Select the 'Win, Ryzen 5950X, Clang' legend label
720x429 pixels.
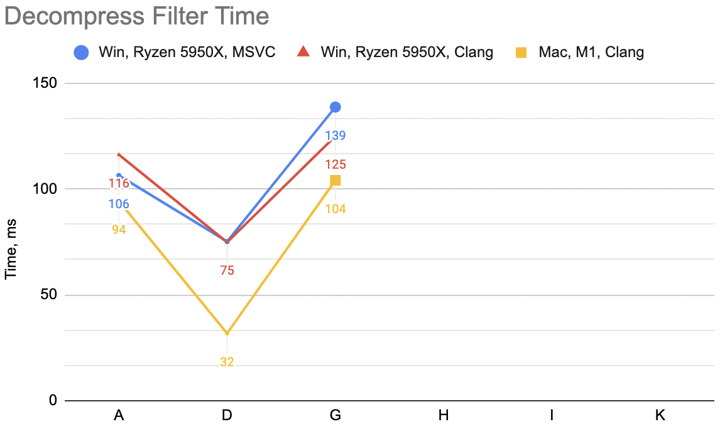pyautogui.click(x=407, y=52)
